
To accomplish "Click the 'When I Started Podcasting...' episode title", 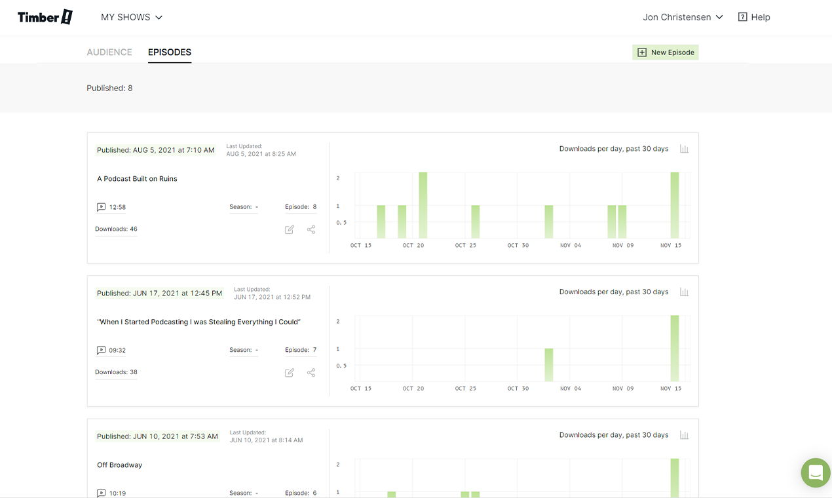I will tap(199, 322).
